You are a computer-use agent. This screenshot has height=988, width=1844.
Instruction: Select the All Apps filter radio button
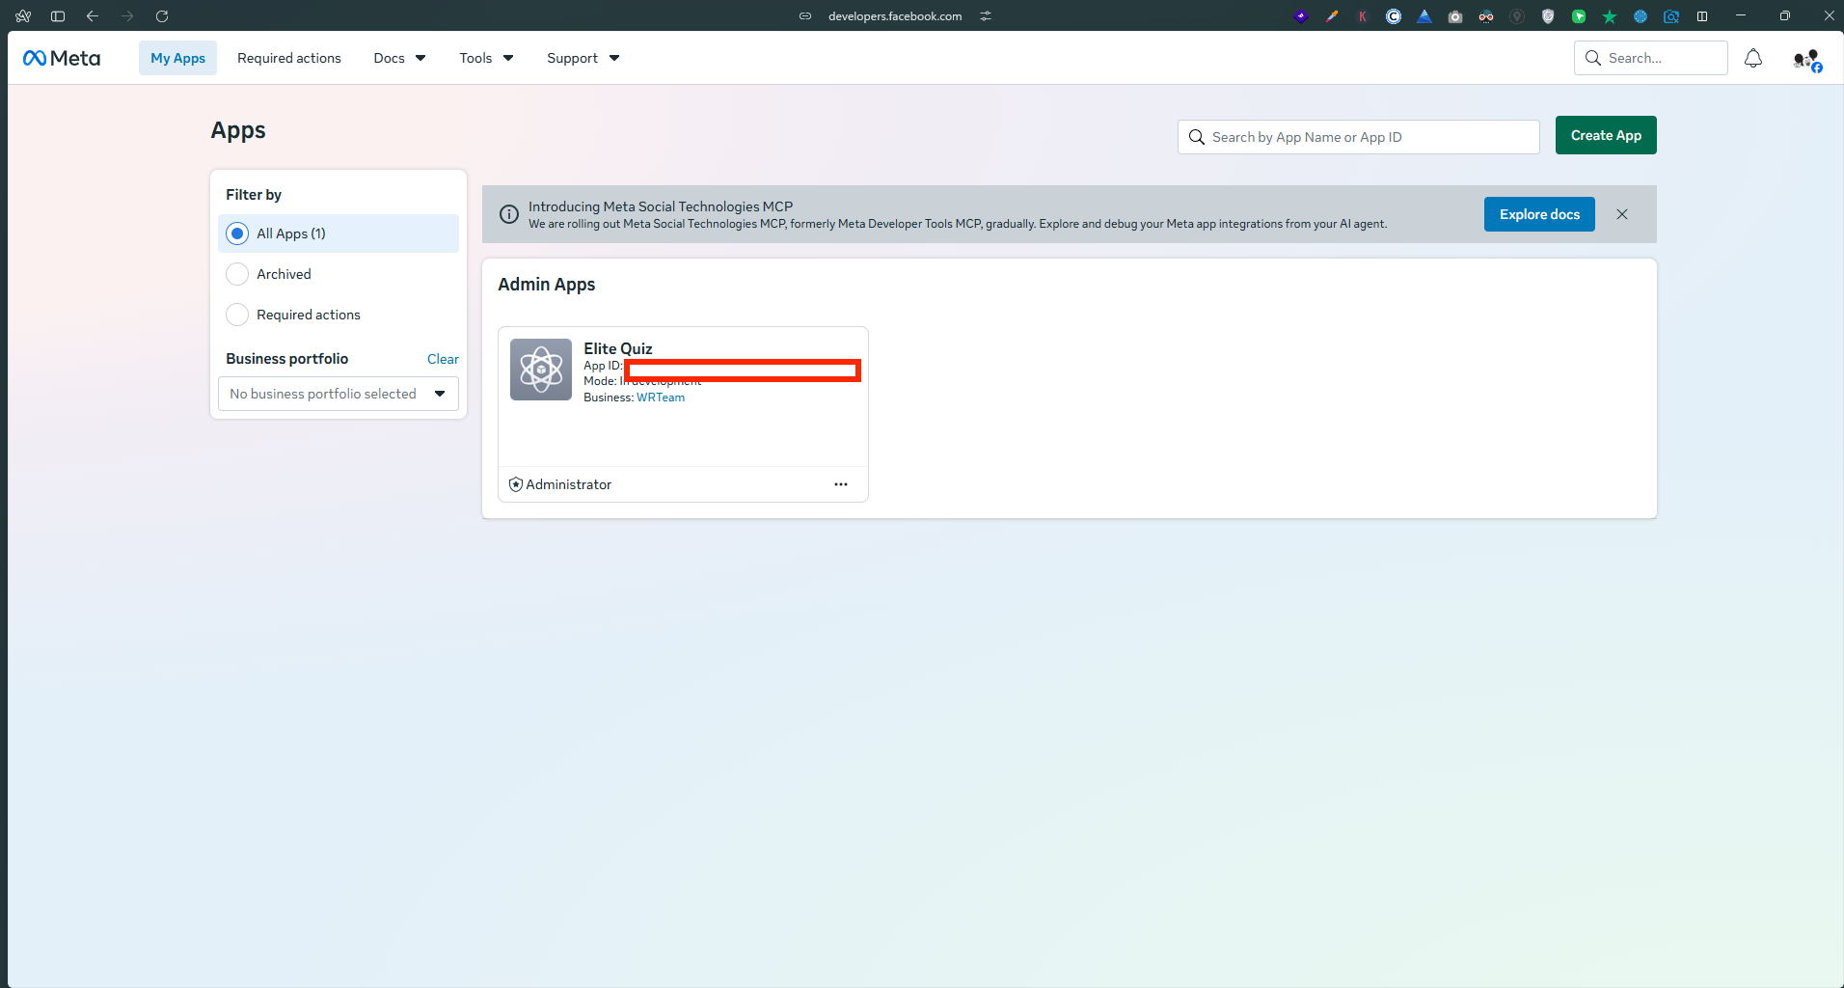237,233
